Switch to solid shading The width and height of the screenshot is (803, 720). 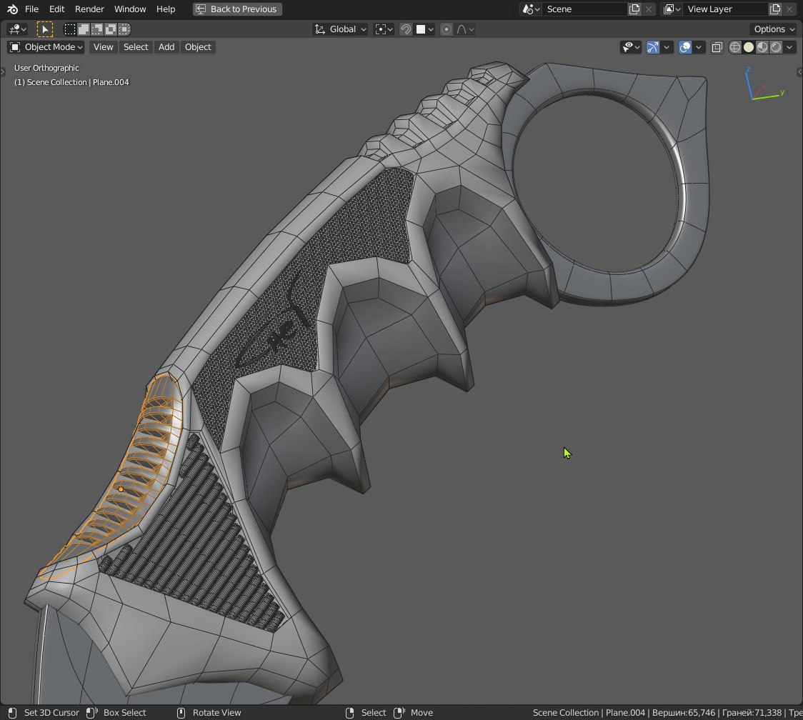[749, 47]
